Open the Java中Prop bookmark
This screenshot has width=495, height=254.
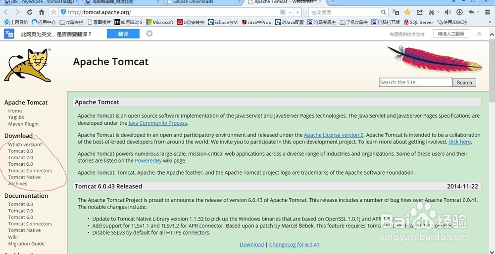pos(256,22)
